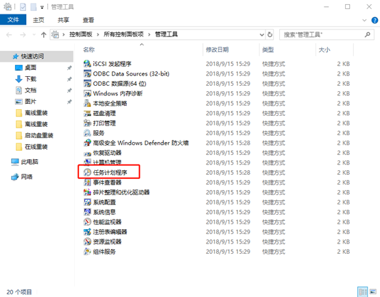380x297 pixels.
Task: Select the 事件查看器 icon
Action: (x=87, y=182)
